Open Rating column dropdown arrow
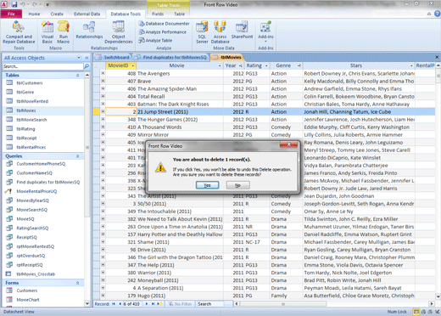 click(x=266, y=65)
